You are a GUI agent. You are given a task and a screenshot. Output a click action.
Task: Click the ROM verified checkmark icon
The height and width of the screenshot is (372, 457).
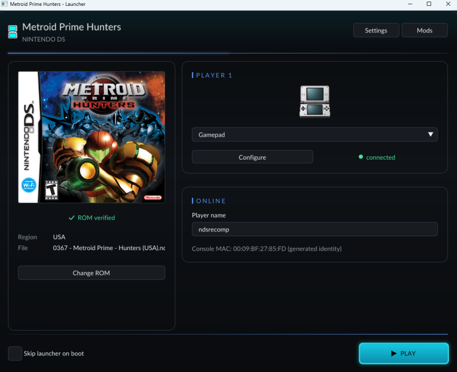tap(71, 218)
